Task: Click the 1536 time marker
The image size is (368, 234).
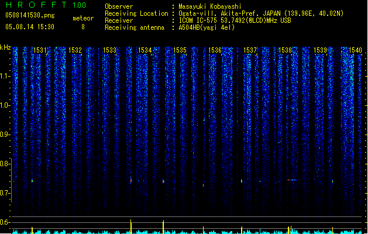Action: 215,50
